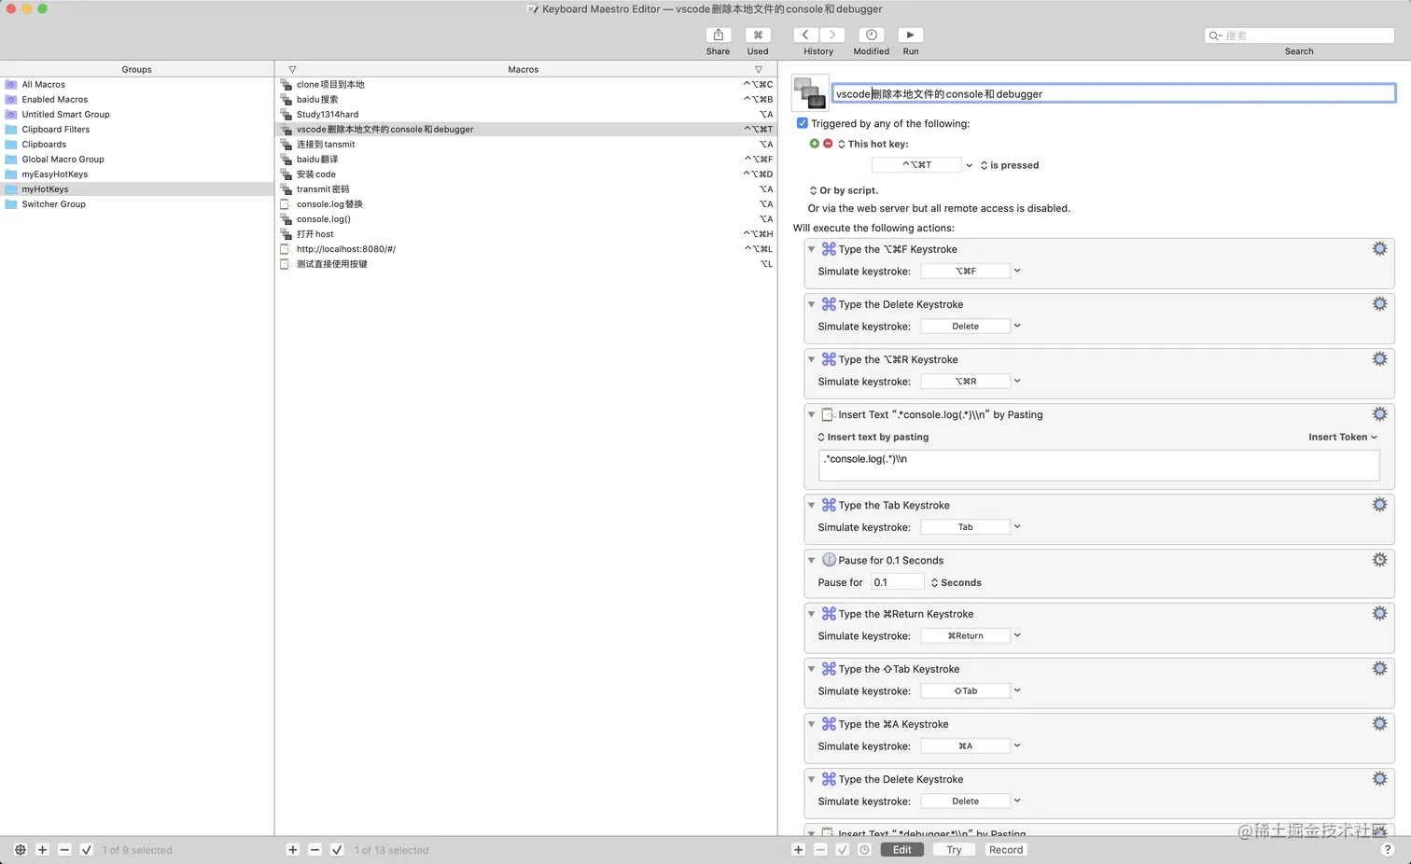Click the macro icon thumbnail beside the name field
Image resolution: width=1411 pixels, height=864 pixels.
[810, 93]
